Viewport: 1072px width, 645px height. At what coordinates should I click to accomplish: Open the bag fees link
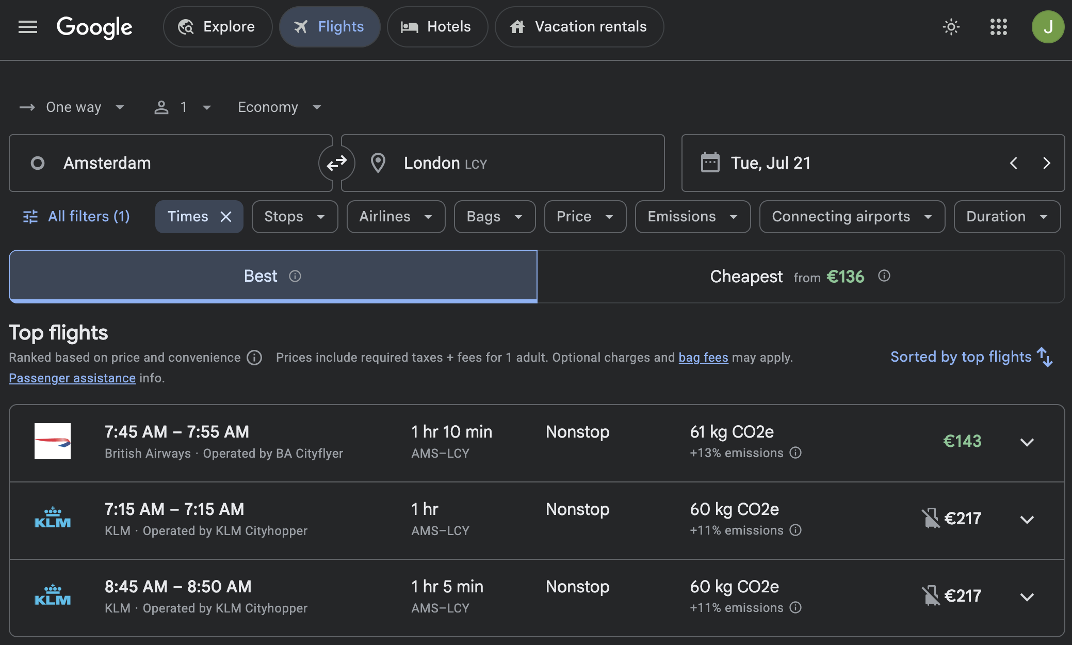coord(703,358)
